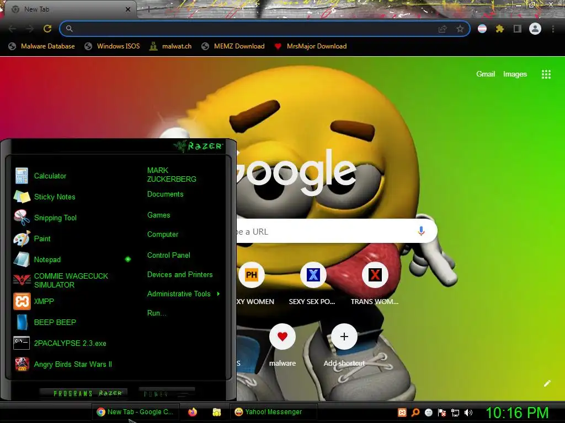The width and height of the screenshot is (565, 423).
Task: Open MARK ZUCKERBERG user folder
Action: pos(172,175)
